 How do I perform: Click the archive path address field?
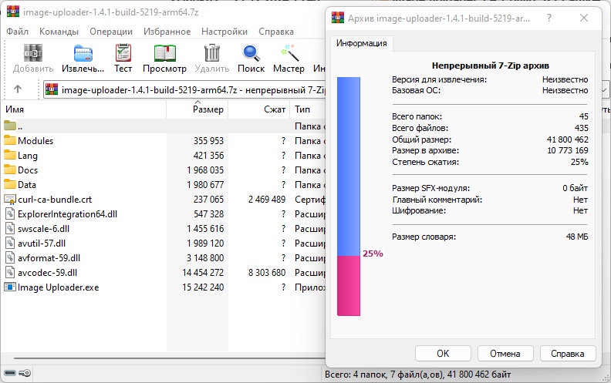coord(184,89)
